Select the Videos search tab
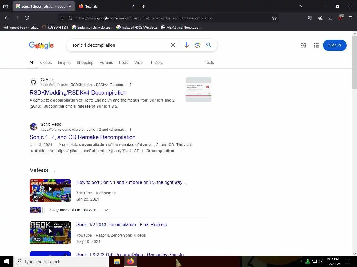 (46, 63)
